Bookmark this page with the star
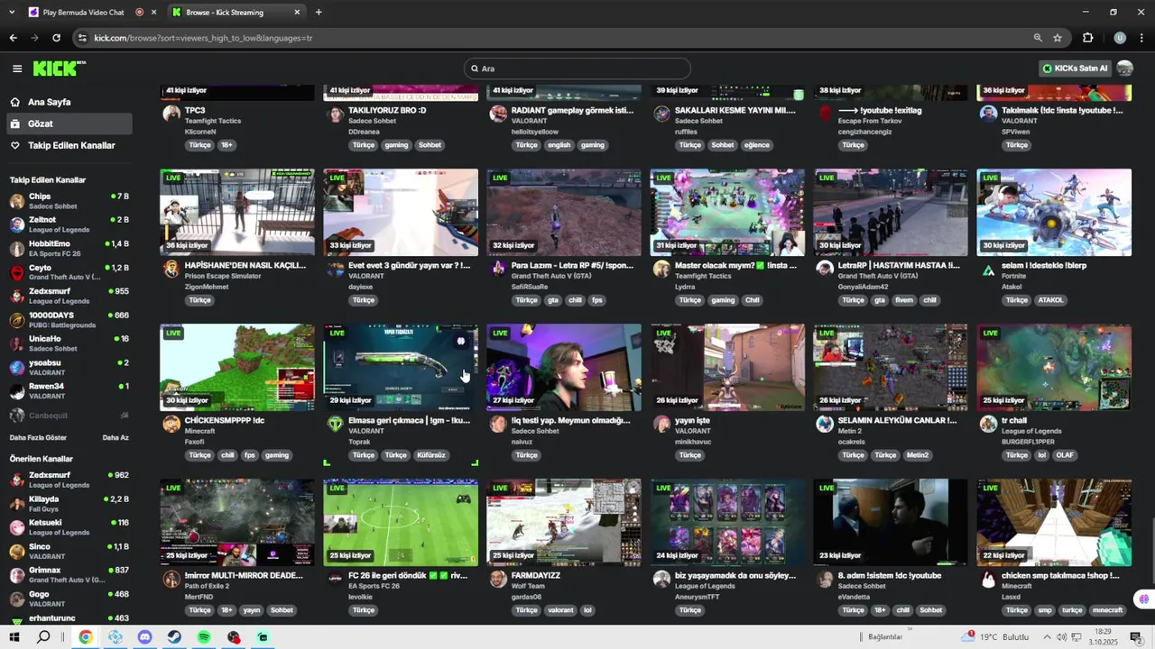Viewport: 1155px width, 649px height. [1058, 38]
